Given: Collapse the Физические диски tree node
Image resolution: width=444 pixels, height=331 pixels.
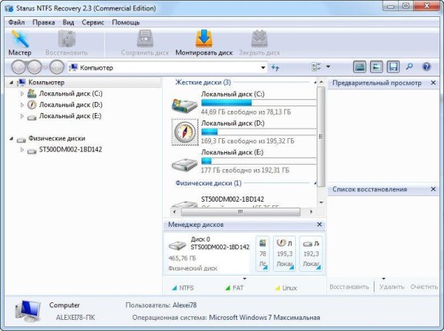Looking at the screenshot, I should (x=12, y=138).
